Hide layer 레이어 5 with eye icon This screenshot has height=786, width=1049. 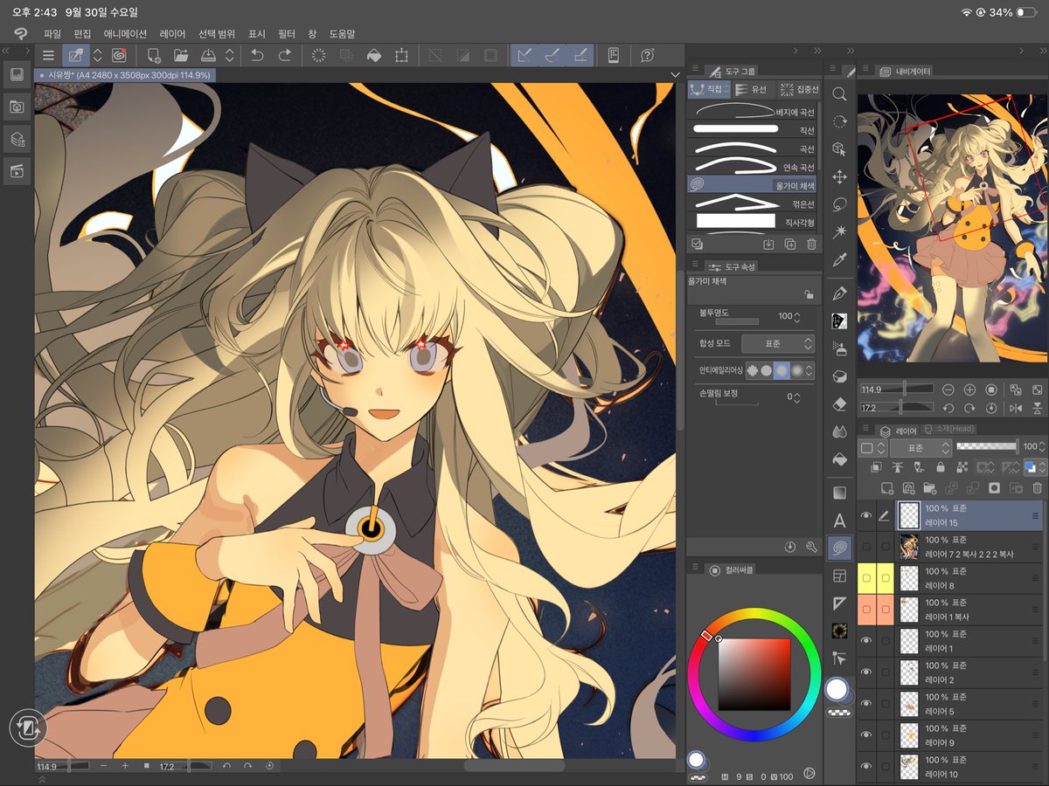point(866,704)
